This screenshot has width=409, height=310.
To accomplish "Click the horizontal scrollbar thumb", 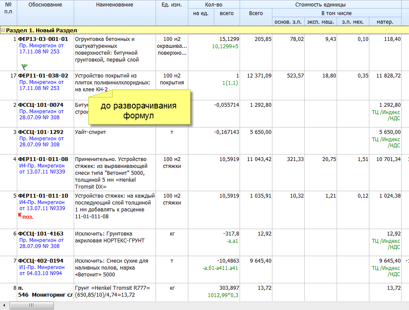I will (x=31, y=305).
